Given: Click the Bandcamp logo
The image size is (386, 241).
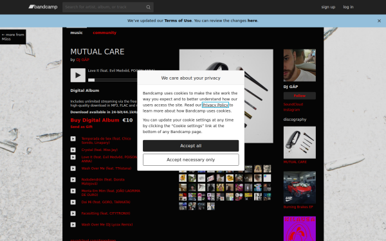Looking at the screenshot, I should coord(43,7).
